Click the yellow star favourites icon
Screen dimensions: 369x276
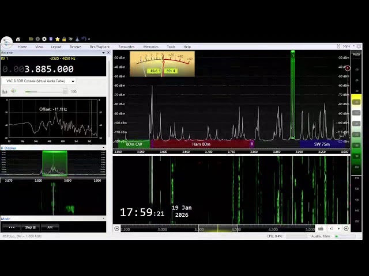[58, 39]
